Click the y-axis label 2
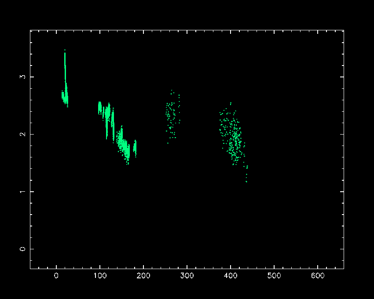Screen dimensions: 374x299 tap(22, 134)
